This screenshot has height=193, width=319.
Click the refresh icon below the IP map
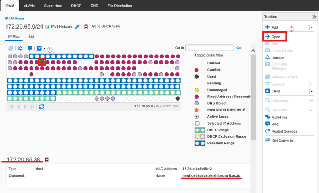click(x=41, y=106)
